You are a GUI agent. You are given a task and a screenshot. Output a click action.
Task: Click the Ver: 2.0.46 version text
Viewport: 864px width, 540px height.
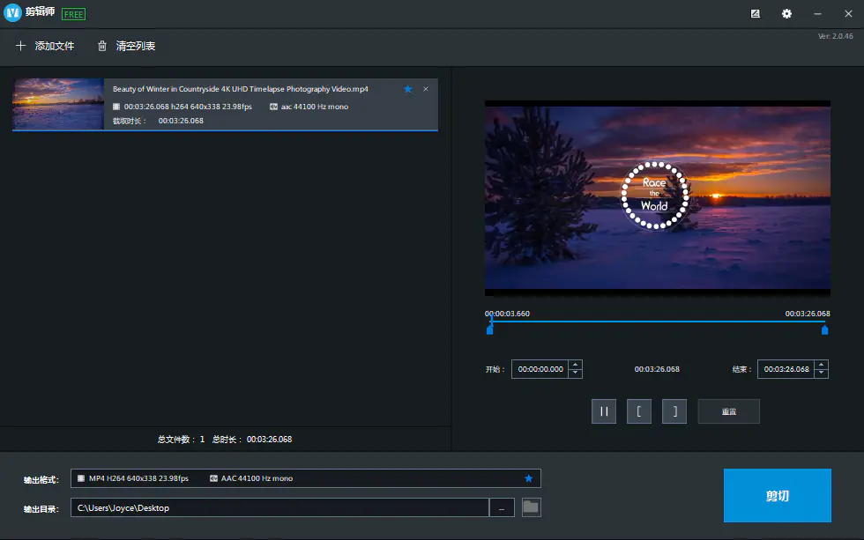pos(836,36)
